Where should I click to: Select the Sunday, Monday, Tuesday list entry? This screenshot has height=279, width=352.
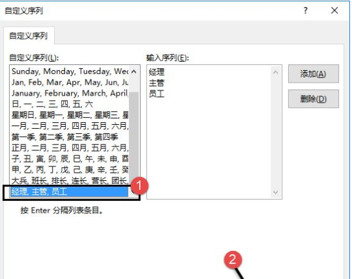70,72
